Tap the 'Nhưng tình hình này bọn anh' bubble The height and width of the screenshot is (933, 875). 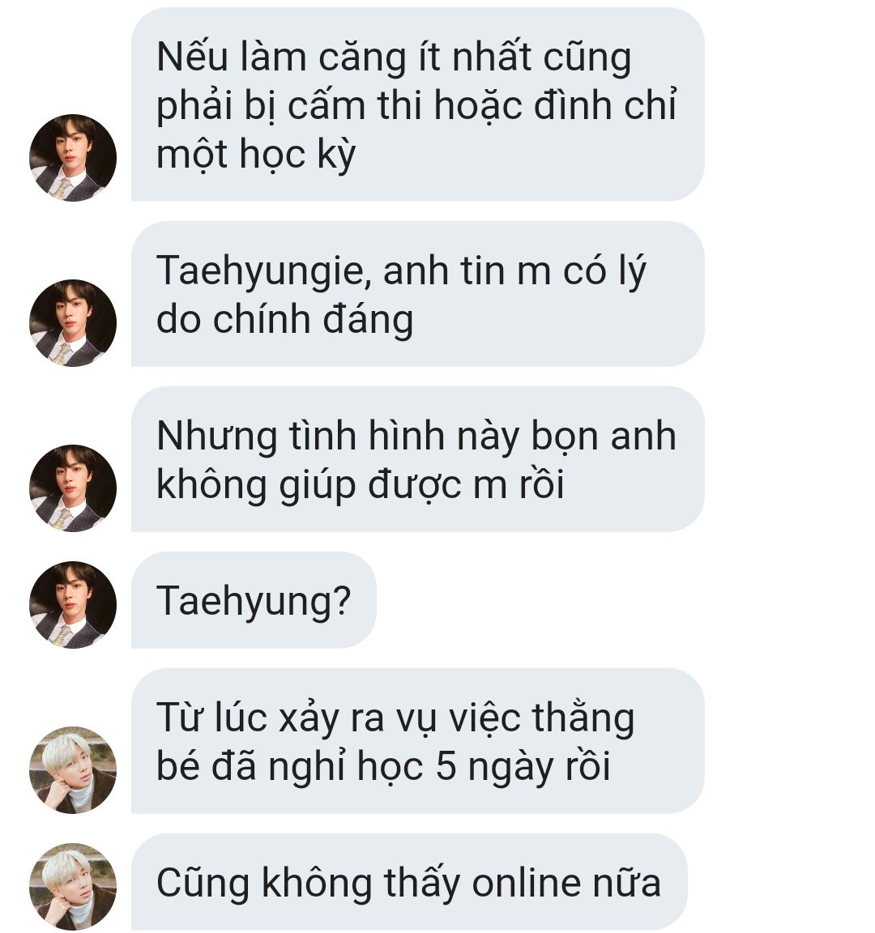point(418,459)
